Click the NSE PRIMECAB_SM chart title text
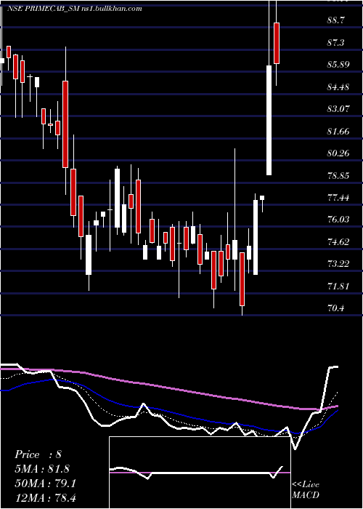 [74, 9]
